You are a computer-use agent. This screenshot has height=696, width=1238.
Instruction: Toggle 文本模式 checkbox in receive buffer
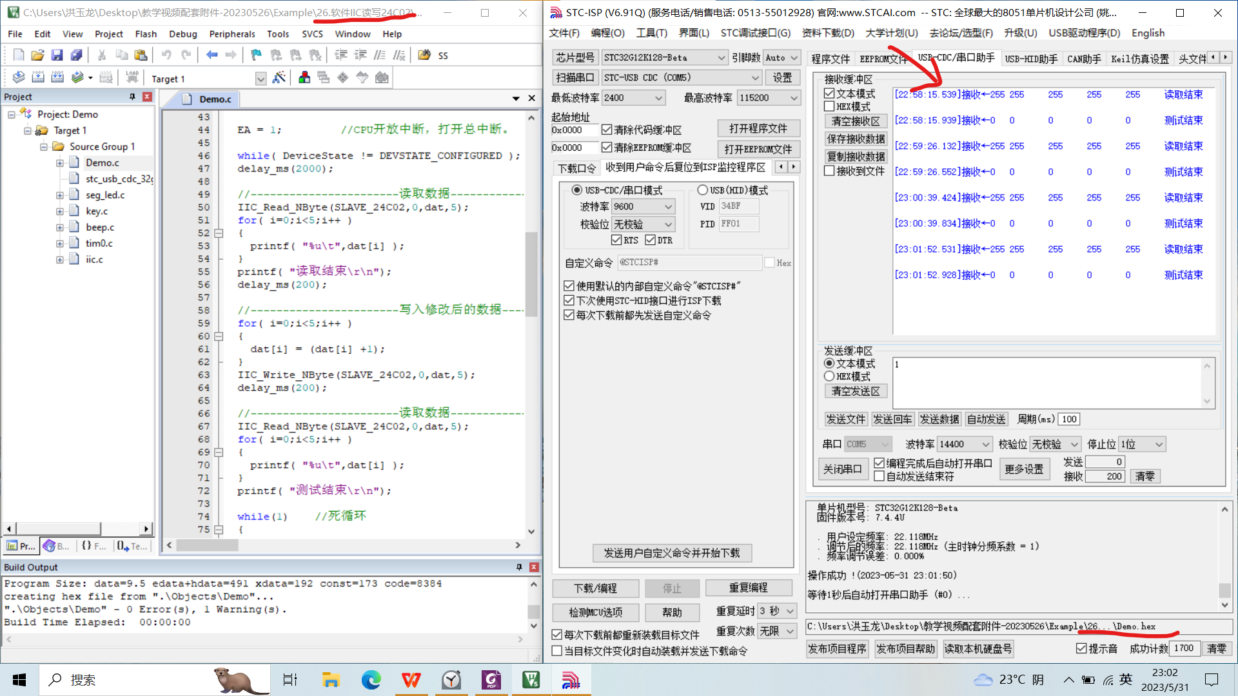pyautogui.click(x=830, y=93)
